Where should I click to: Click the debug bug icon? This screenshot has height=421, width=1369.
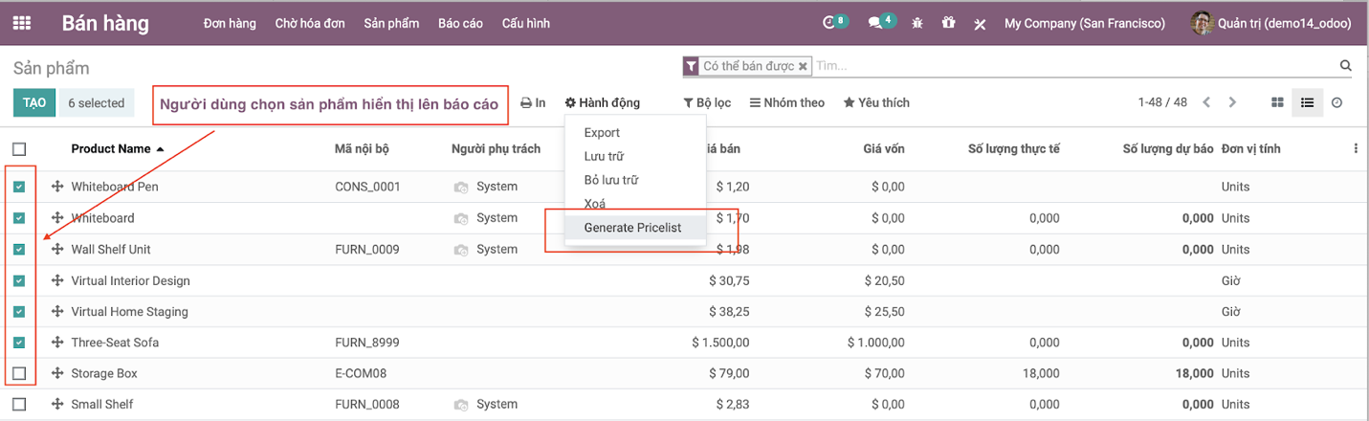pos(917,23)
